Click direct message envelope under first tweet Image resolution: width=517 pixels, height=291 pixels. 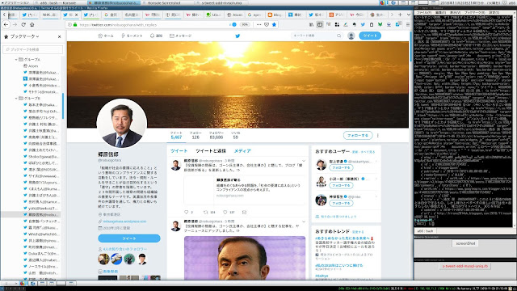click(244, 212)
